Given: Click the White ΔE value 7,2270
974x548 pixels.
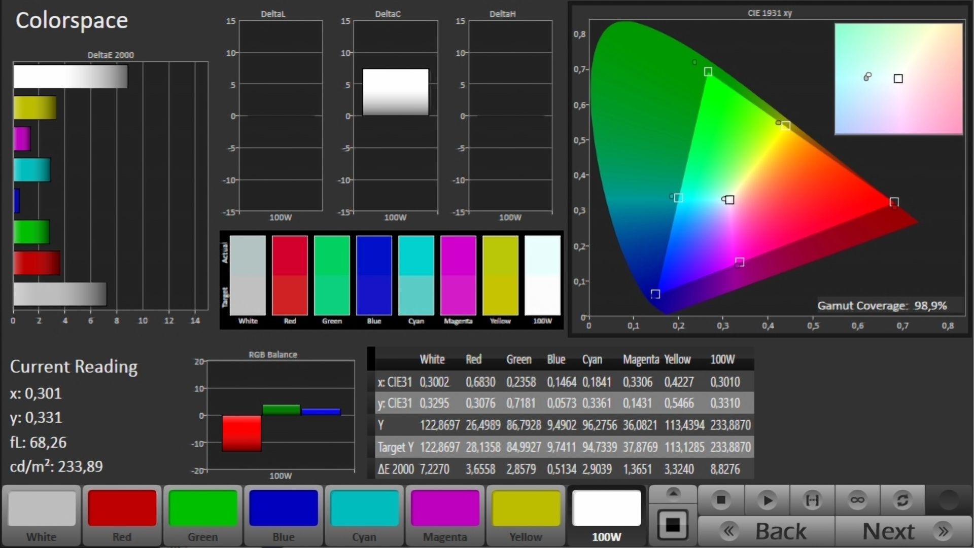Looking at the screenshot, I should pyautogui.click(x=434, y=469).
